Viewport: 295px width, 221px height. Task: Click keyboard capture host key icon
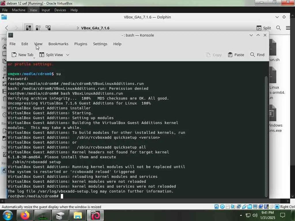point(277,207)
